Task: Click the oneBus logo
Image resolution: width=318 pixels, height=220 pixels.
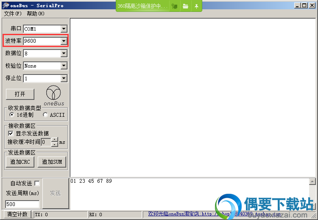Action: 53,96
